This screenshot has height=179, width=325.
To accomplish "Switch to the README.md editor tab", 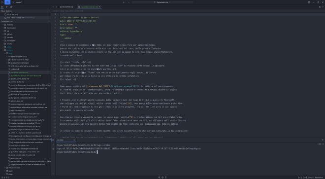I will [66, 7].
